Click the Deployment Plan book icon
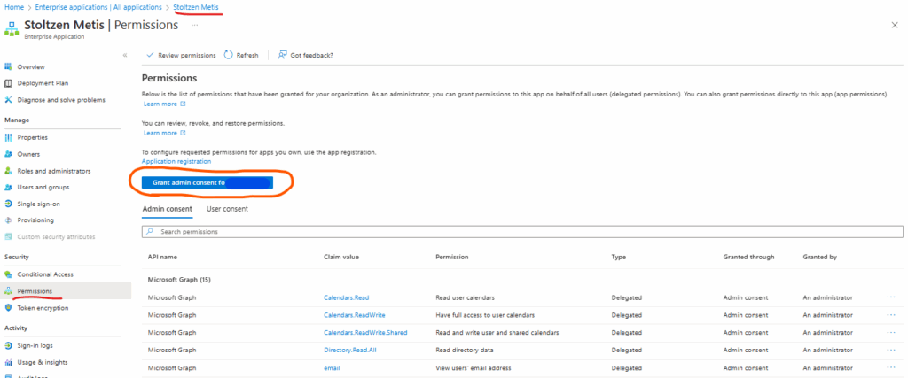Image resolution: width=908 pixels, height=378 pixels. (x=9, y=83)
